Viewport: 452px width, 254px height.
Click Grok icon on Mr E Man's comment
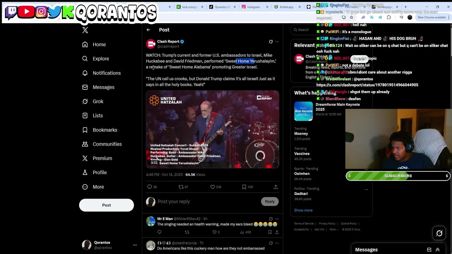(271, 219)
